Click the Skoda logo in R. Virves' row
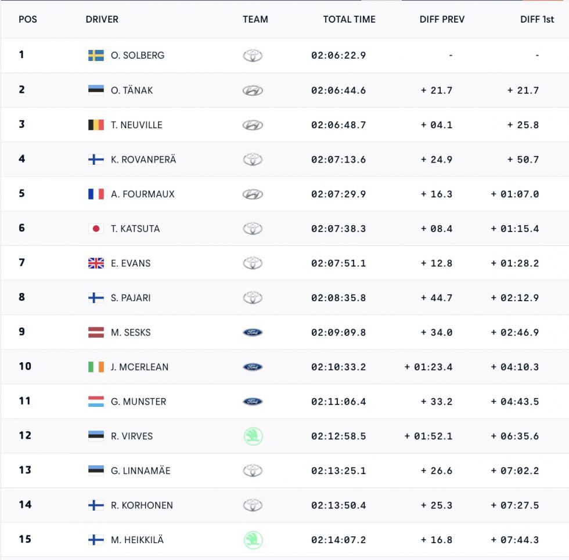The width and height of the screenshot is (569, 560). [x=253, y=436]
